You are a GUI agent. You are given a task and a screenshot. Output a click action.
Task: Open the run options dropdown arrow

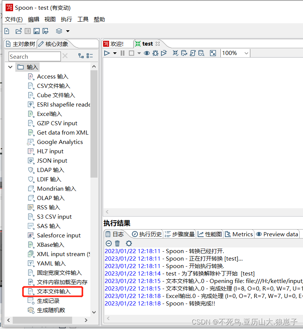pyautogui.click(x=115, y=53)
